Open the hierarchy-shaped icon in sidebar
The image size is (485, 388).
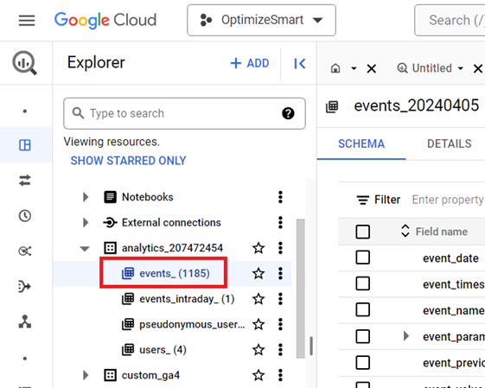(25, 321)
